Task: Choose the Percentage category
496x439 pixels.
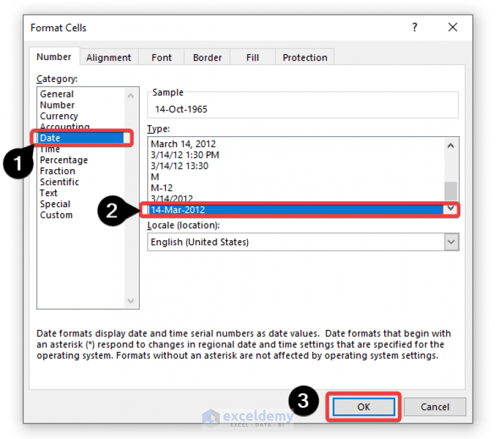Action: [x=63, y=160]
